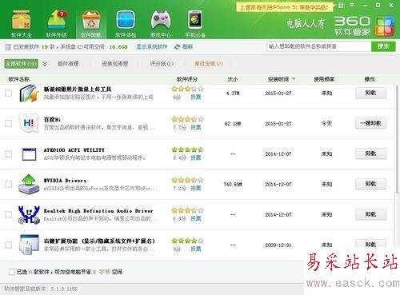Select the 全部软件(19) filter tab
This screenshot has height=295, width=400.
point(22,64)
